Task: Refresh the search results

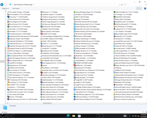Action: coord(122,5)
